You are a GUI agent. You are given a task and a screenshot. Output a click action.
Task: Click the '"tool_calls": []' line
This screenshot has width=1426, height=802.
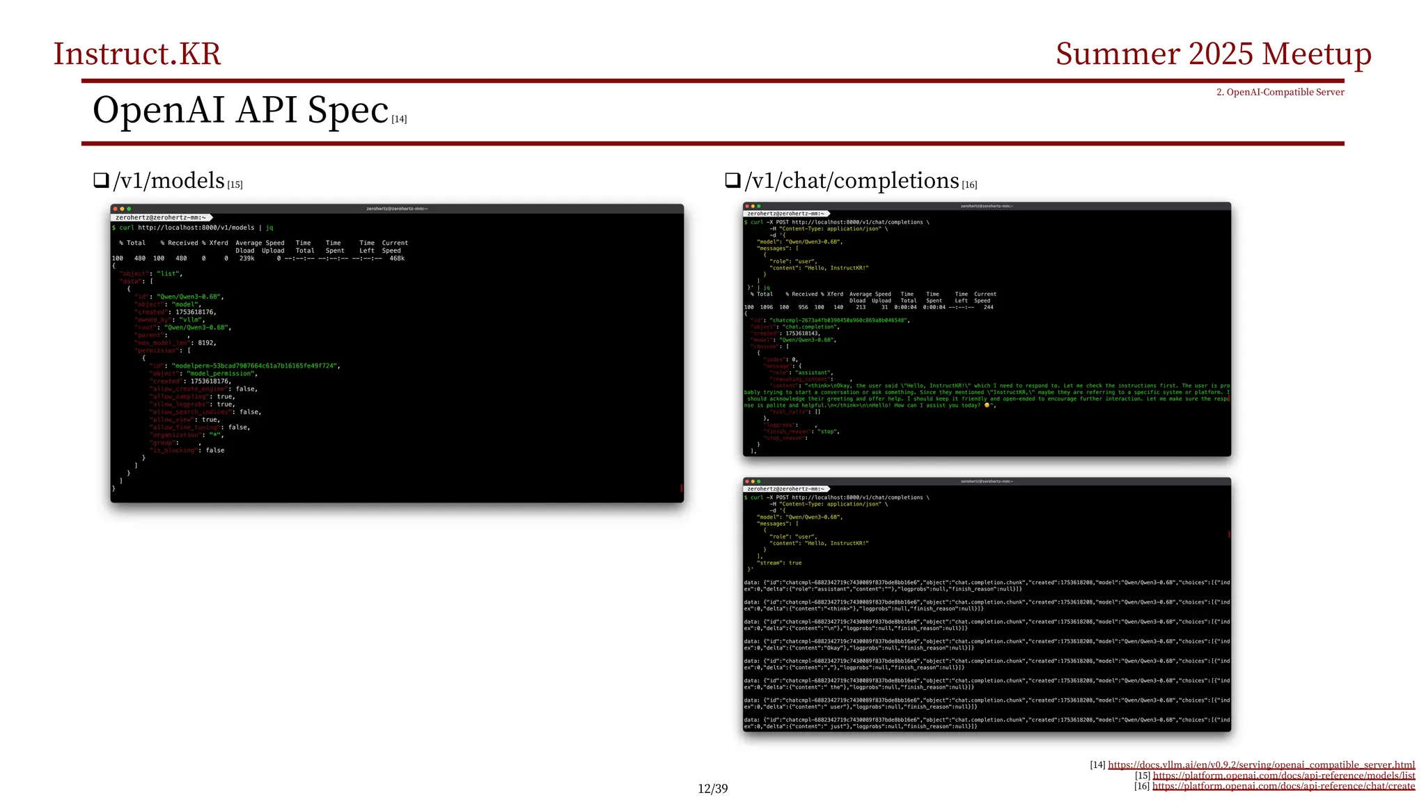[795, 411]
